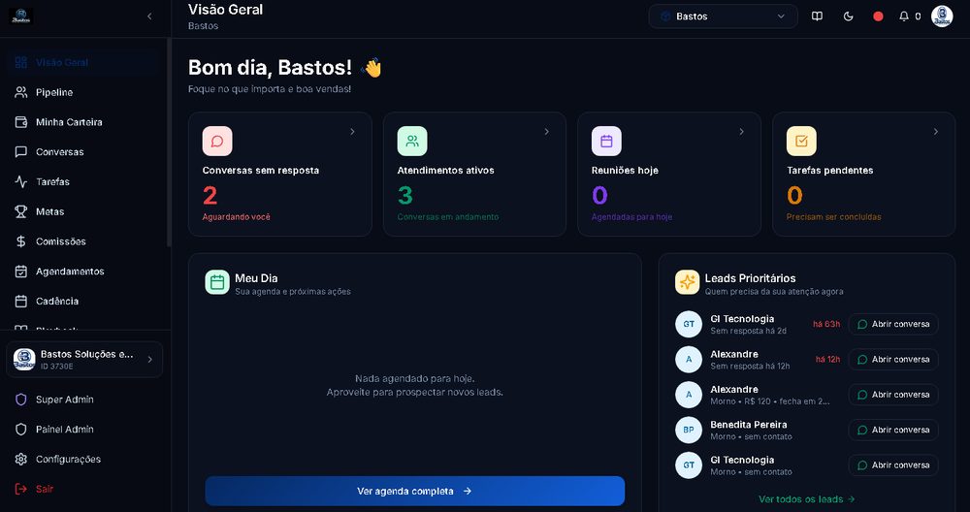The width and height of the screenshot is (970, 512).
Task: Click the sidebar vertical scrollbar
Action: (x=169, y=143)
